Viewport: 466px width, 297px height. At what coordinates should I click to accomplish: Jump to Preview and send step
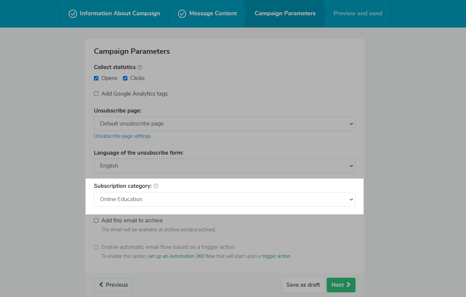tap(358, 13)
